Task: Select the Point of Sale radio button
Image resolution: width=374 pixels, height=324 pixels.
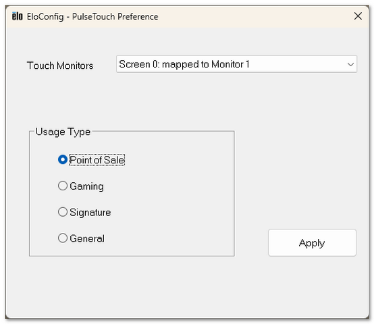Action: coord(63,159)
